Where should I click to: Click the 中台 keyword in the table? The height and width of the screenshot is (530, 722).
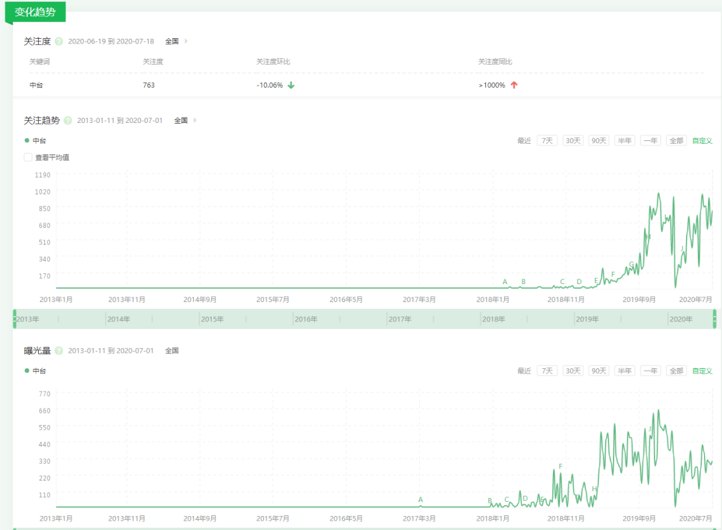pyautogui.click(x=36, y=85)
